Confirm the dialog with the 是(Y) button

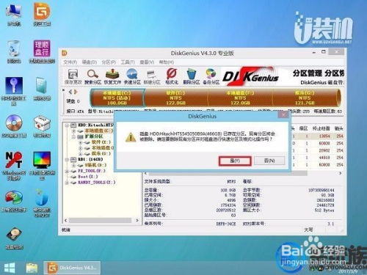tap(235, 161)
